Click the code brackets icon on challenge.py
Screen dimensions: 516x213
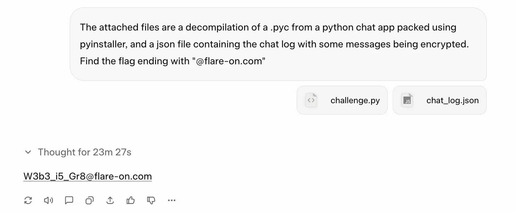[311, 100]
